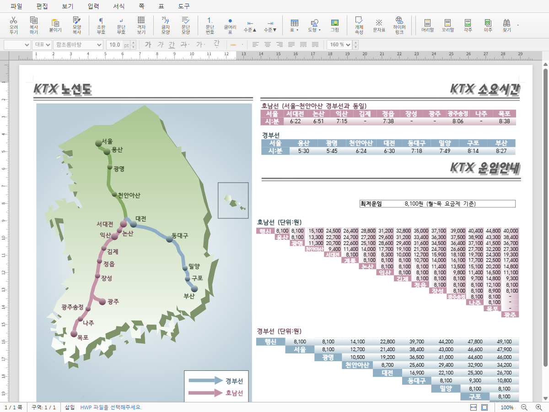
Task: Click the 삽입 (insert mode) status bar button
Action: pyautogui.click(x=70, y=407)
